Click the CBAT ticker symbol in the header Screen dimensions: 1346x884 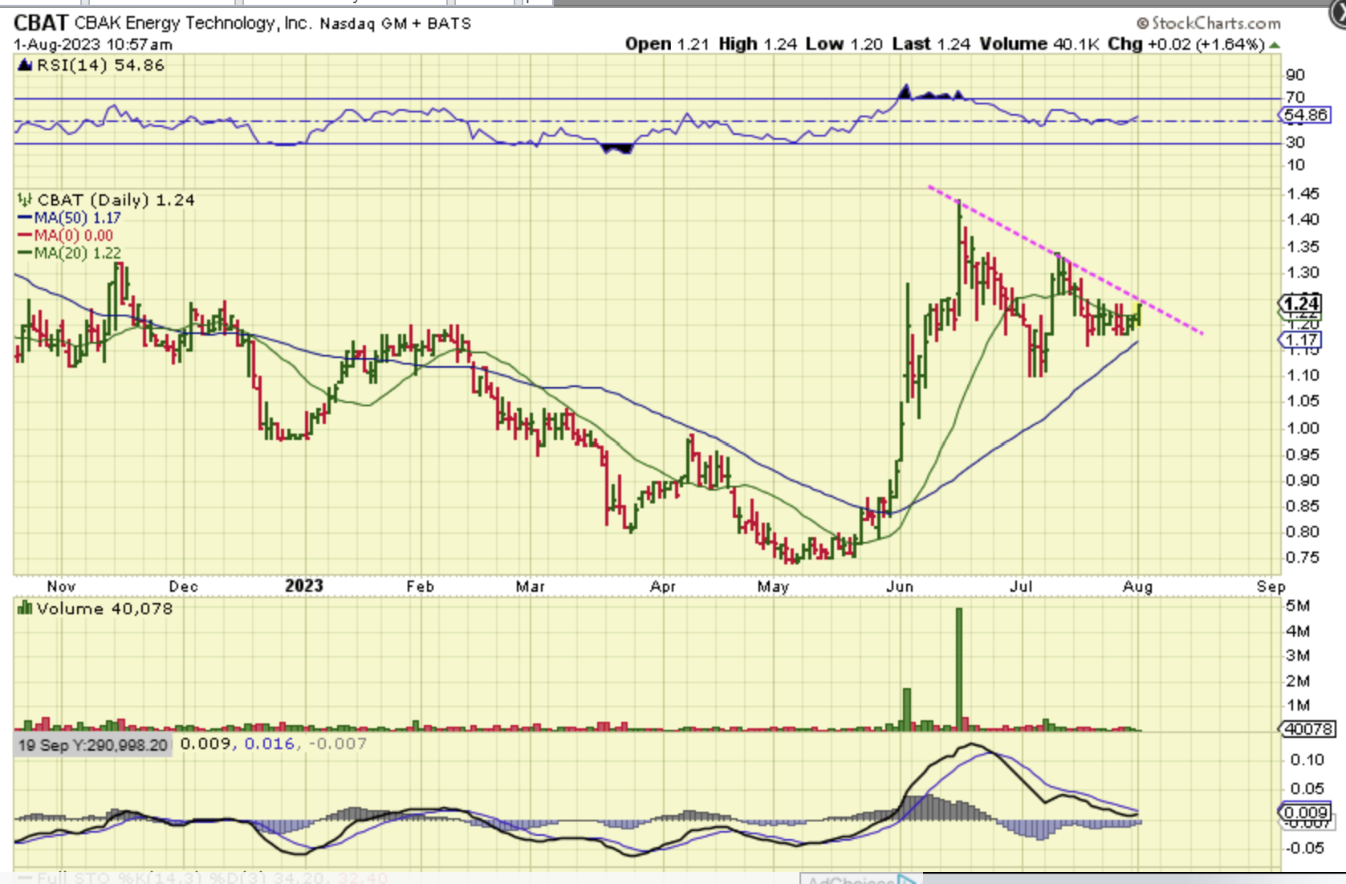coord(41,23)
